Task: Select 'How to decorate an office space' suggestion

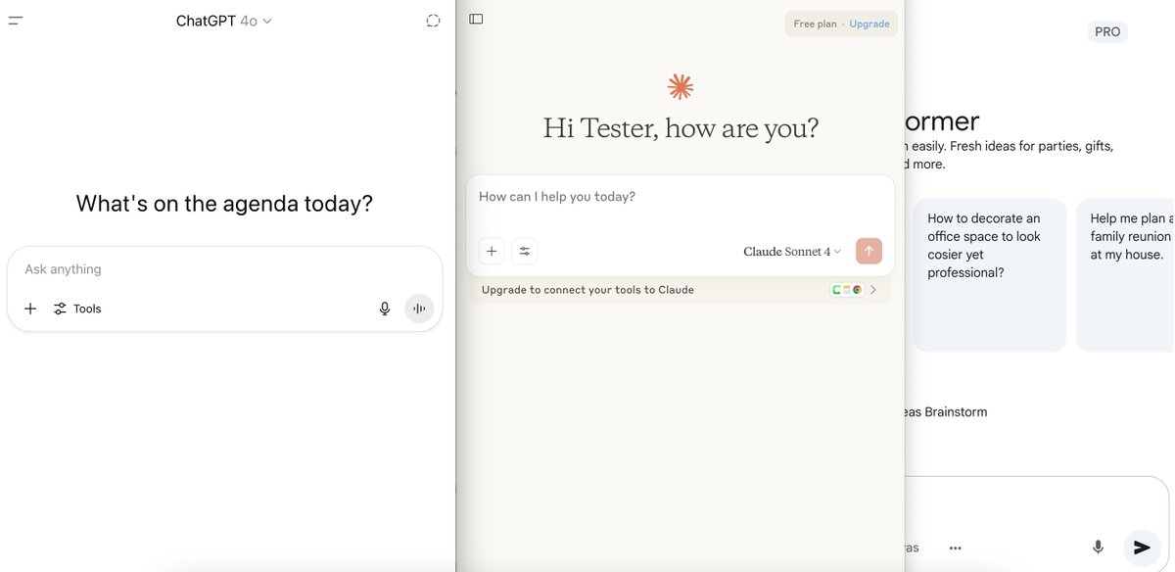Action: pos(989,275)
